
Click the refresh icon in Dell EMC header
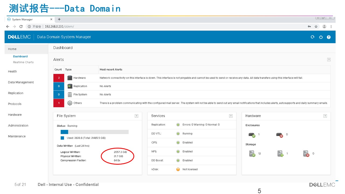point(313,37)
